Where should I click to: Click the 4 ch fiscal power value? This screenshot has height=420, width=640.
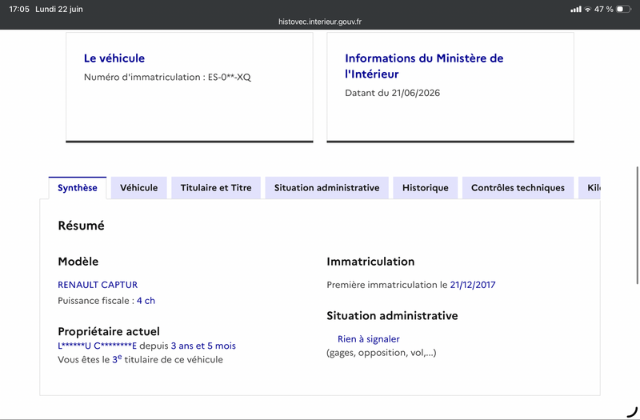pos(146,301)
